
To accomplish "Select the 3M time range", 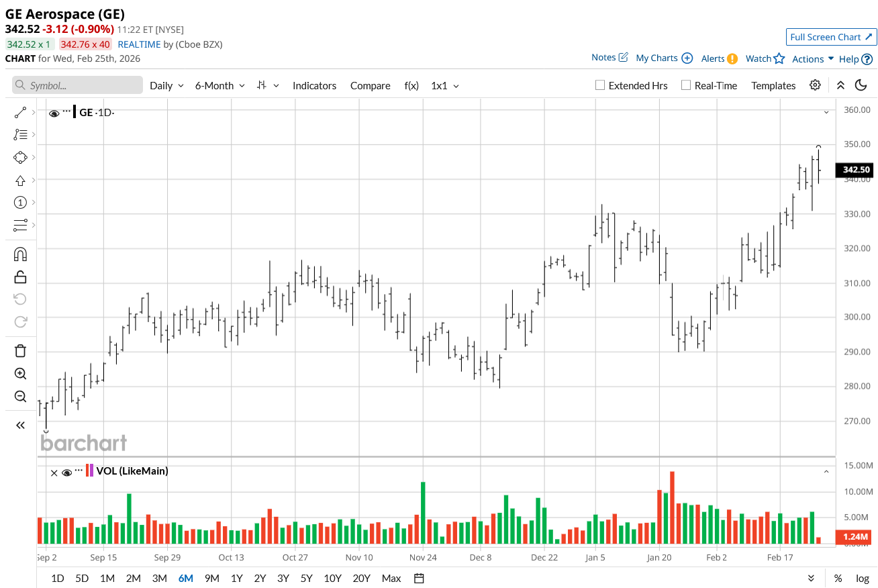I will point(159,578).
